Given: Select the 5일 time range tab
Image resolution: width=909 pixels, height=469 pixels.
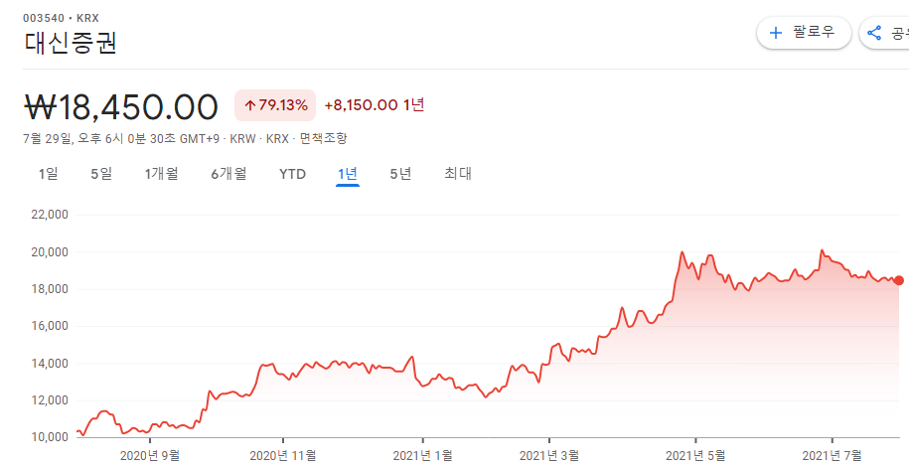Looking at the screenshot, I should click(101, 173).
